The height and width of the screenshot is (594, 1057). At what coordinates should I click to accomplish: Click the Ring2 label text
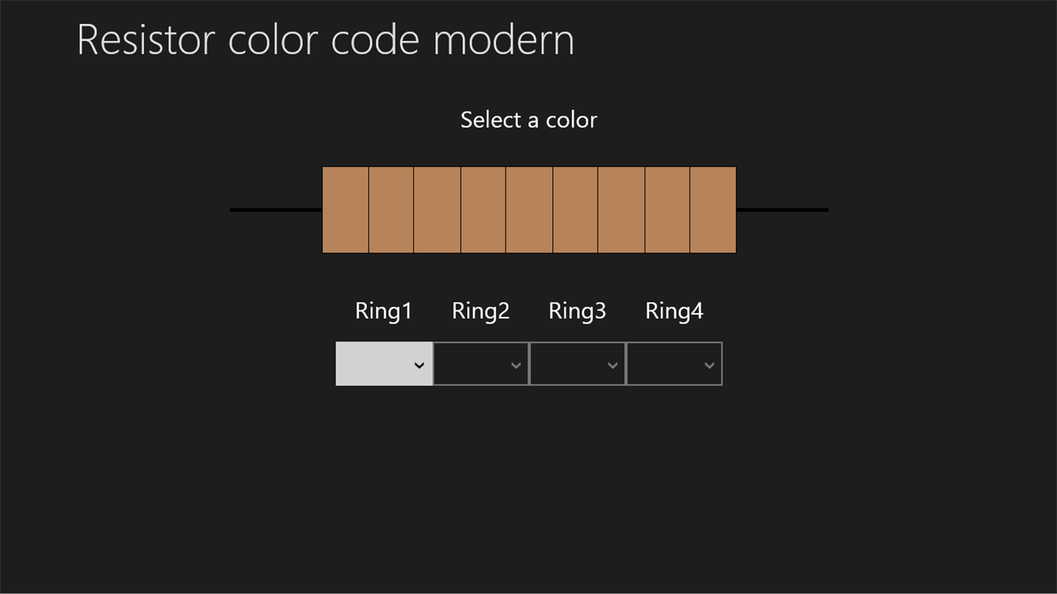tap(481, 310)
